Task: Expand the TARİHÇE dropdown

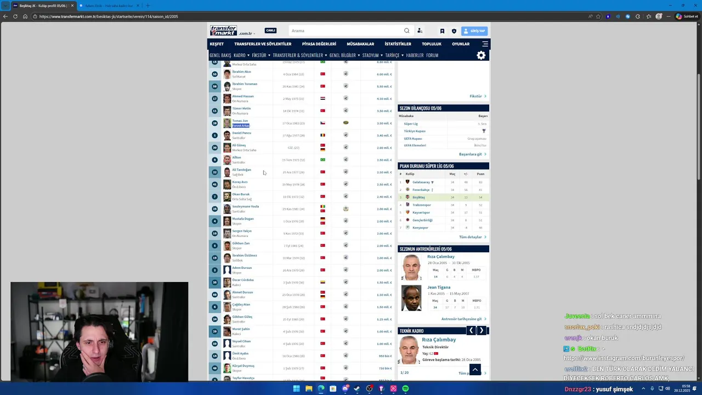Action: tap(394, 55)
